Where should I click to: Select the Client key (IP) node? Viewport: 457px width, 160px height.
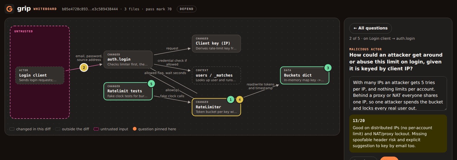pyautogui.click(x=216, y=44)
